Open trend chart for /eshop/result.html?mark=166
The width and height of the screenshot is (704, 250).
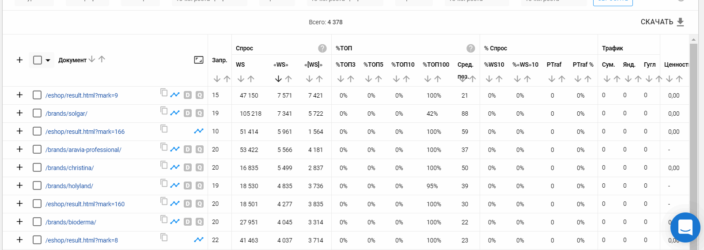[199, 131]
